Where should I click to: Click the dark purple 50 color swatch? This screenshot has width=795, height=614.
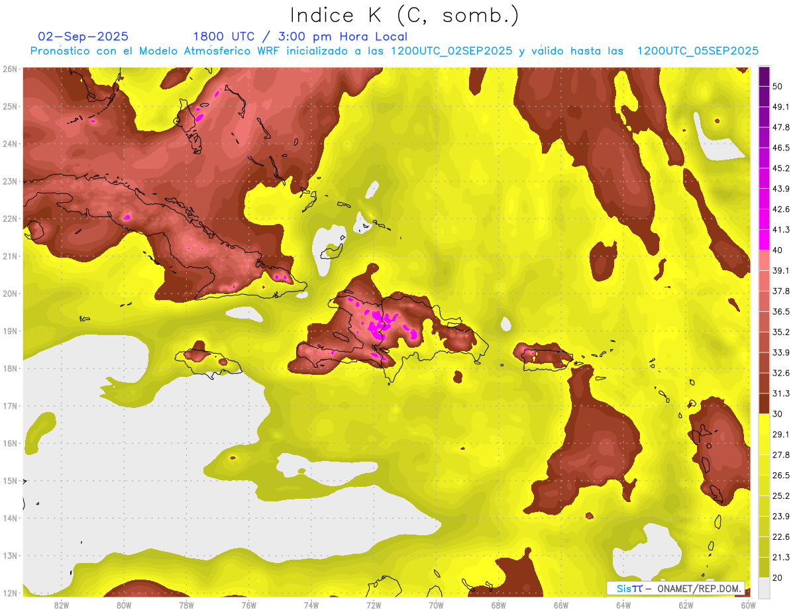point(764,77)
